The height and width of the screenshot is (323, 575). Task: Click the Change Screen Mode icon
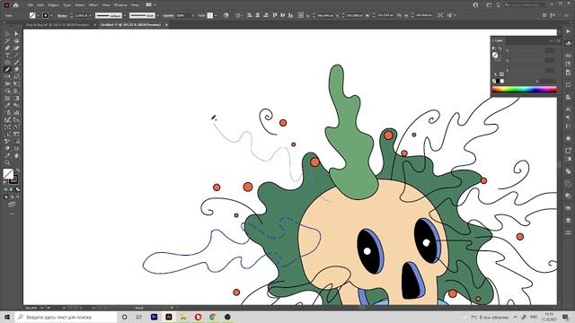click(x=12, y=205)
